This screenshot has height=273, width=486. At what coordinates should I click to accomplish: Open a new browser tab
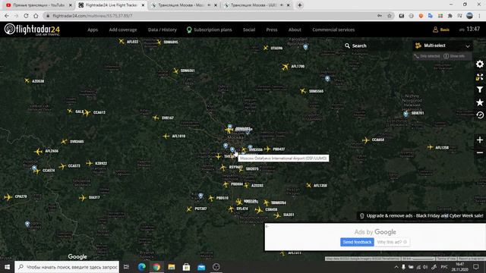click(x=299, y=5)
